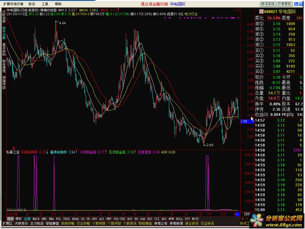The image size is (305, 229).
Task: Click the 2.98 blue price marker
Action: click(x=244, y=121)
